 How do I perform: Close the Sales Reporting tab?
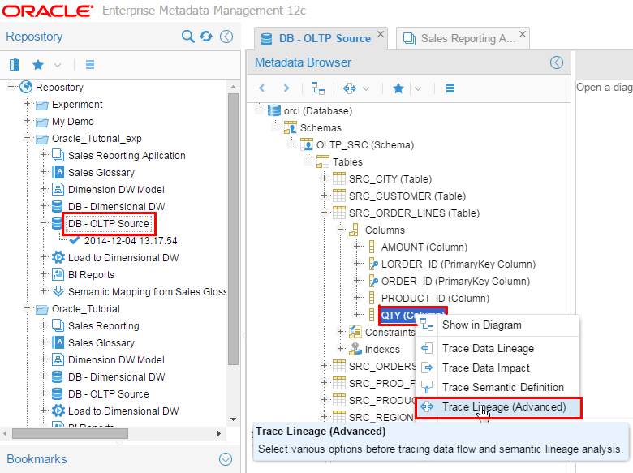tap(523, 34)
